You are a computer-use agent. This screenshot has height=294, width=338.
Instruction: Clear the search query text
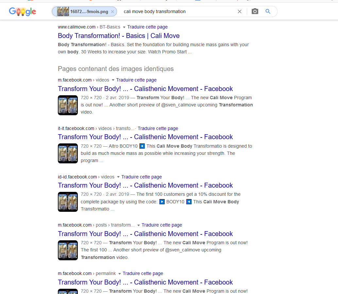(240, 11)
